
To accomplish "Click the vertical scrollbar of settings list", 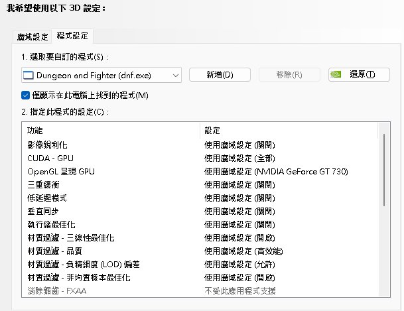I will tap(384, 170).
